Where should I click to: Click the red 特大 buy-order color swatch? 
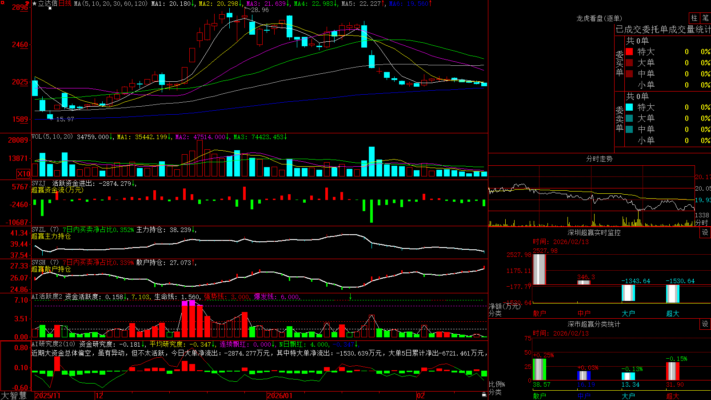click(629, 52)
